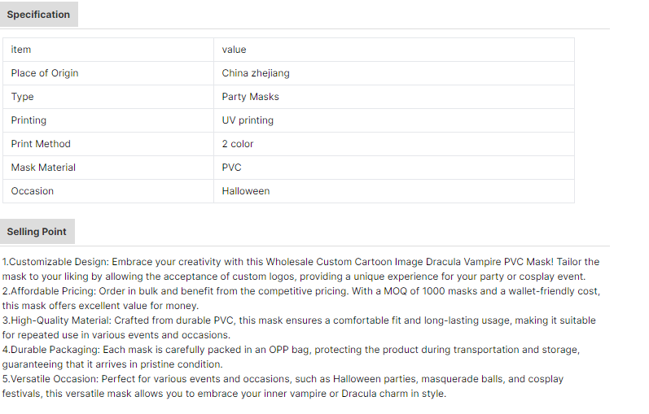649x414 pixels.
Task: Click the Party Masks value cell
Action: (393, 97)
